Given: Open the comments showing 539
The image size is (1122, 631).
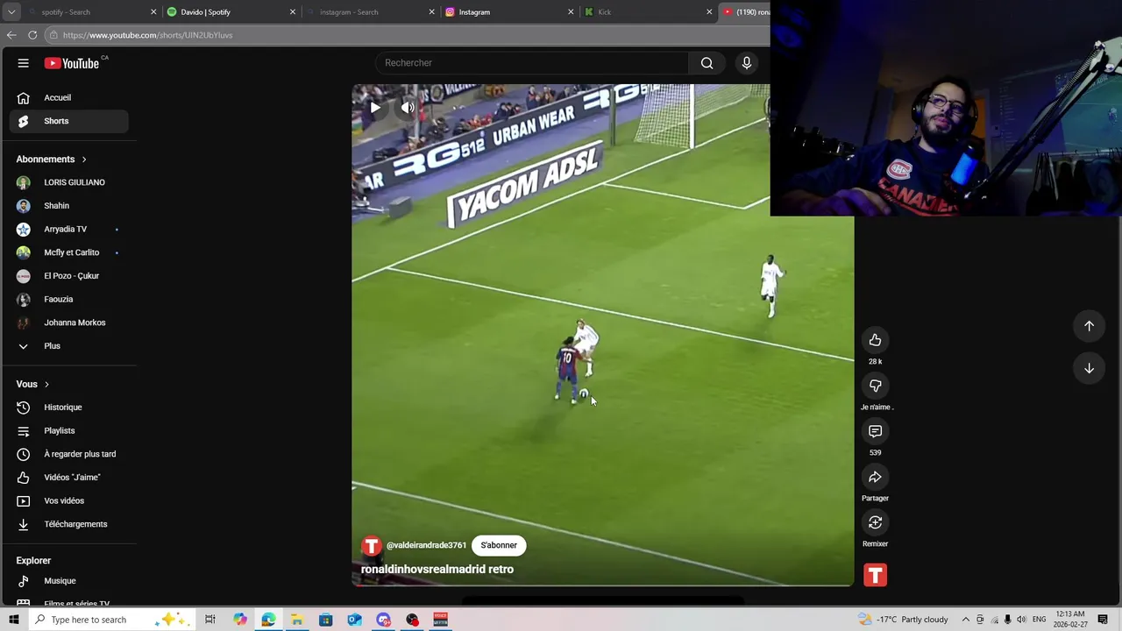Looking at the screenshot, I should (875, 431).
